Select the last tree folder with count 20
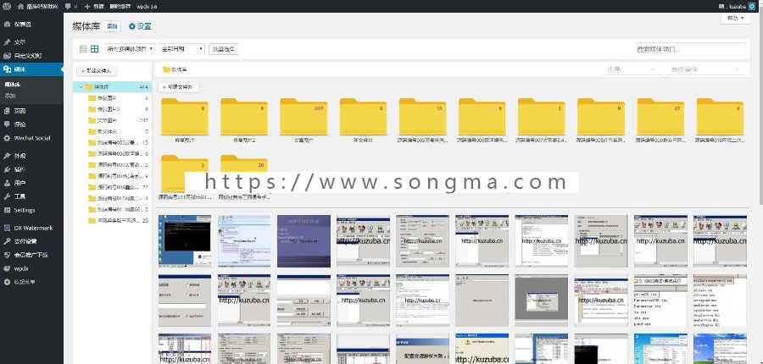 [x=117, y=221]
